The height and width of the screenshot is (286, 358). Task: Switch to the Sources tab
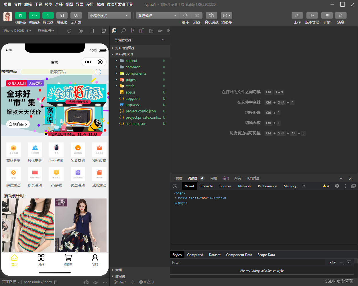(225, 186)
